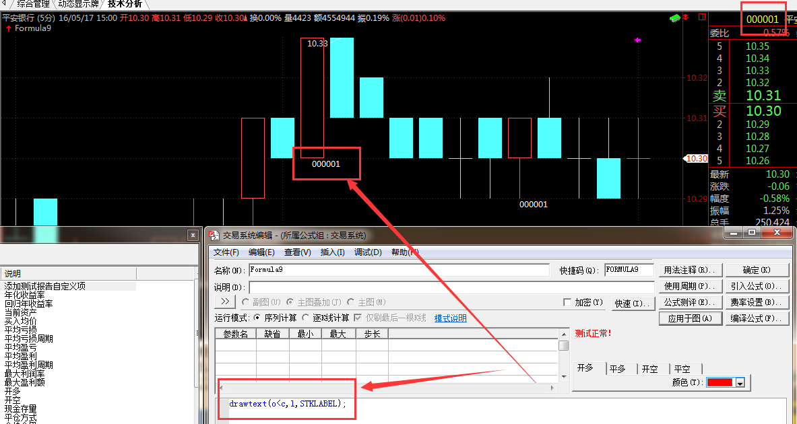Click into the 说明 description input field

pos(451,287)
